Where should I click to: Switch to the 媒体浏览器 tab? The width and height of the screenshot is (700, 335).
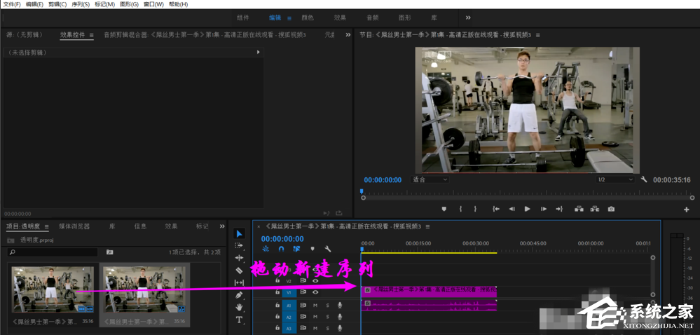tap(74, 226)
